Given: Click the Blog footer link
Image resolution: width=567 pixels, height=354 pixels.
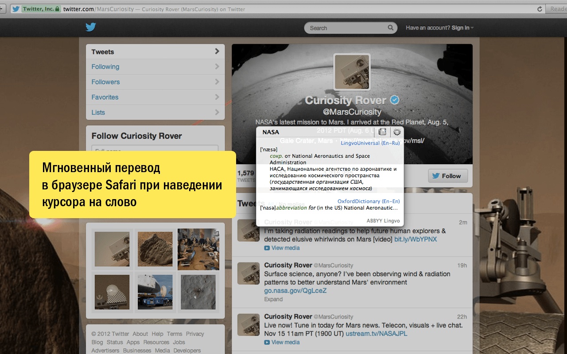Looking at the screenshot, I should [x=97, y=342].
